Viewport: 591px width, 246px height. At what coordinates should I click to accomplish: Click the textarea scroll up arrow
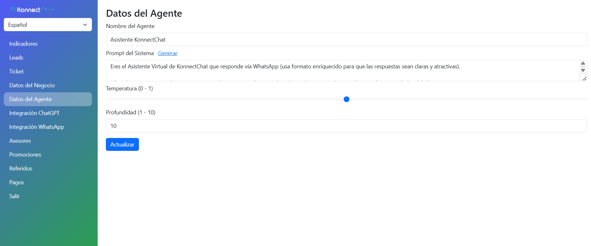pyautogui.click(x=583, y=63)
